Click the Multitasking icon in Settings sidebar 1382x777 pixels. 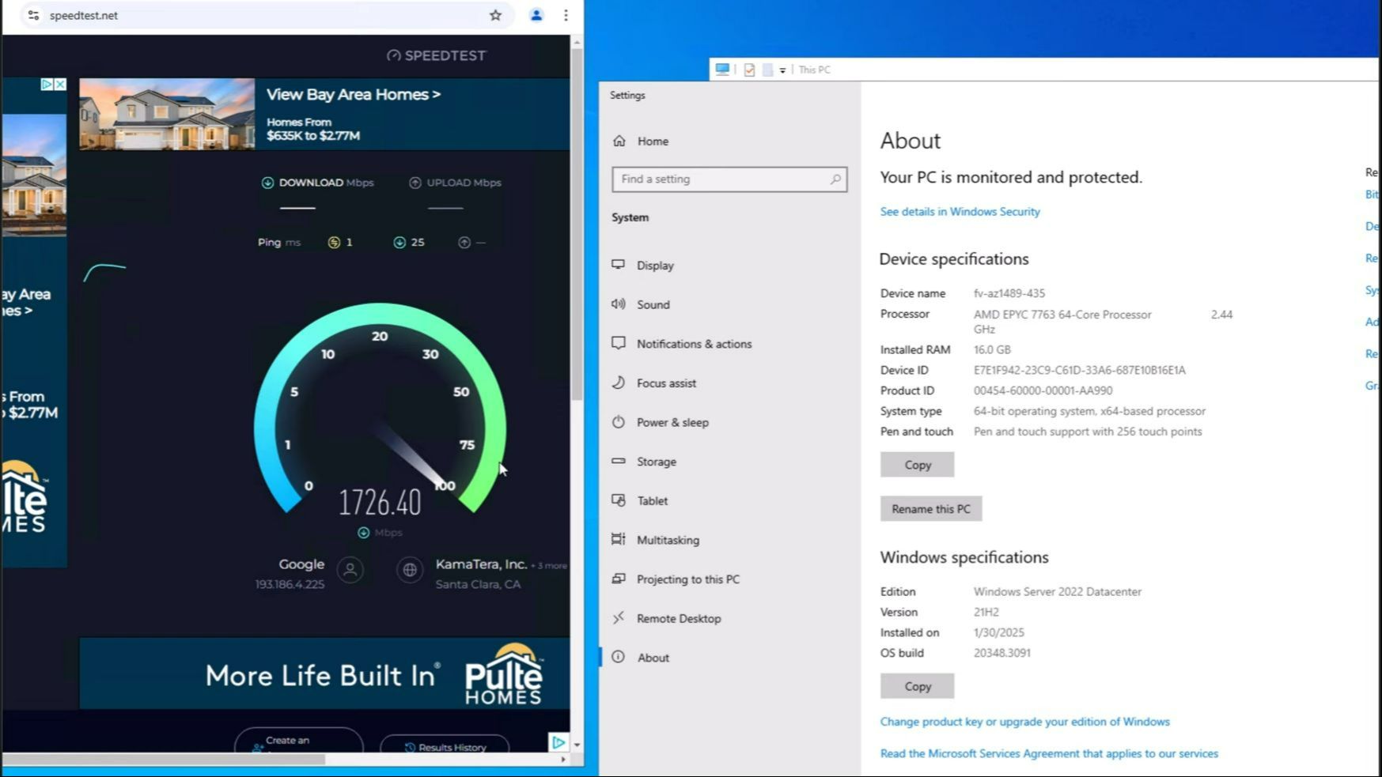pos(619,539)
